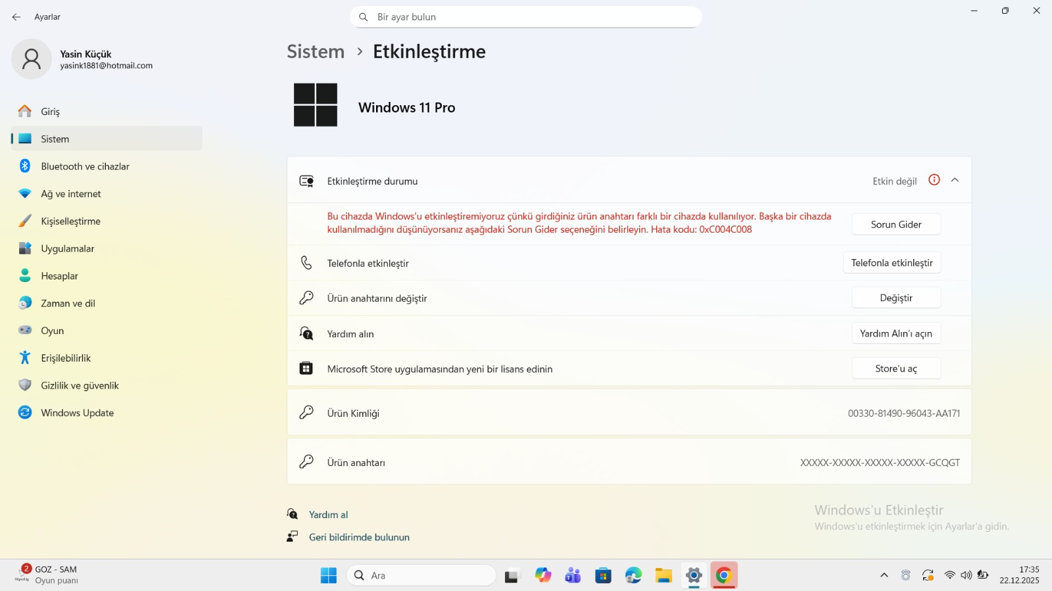Viewport: 1052px width, 591px height.
Task: Open Gizlilik ve güvenlik settings
Action: [107, 385]
